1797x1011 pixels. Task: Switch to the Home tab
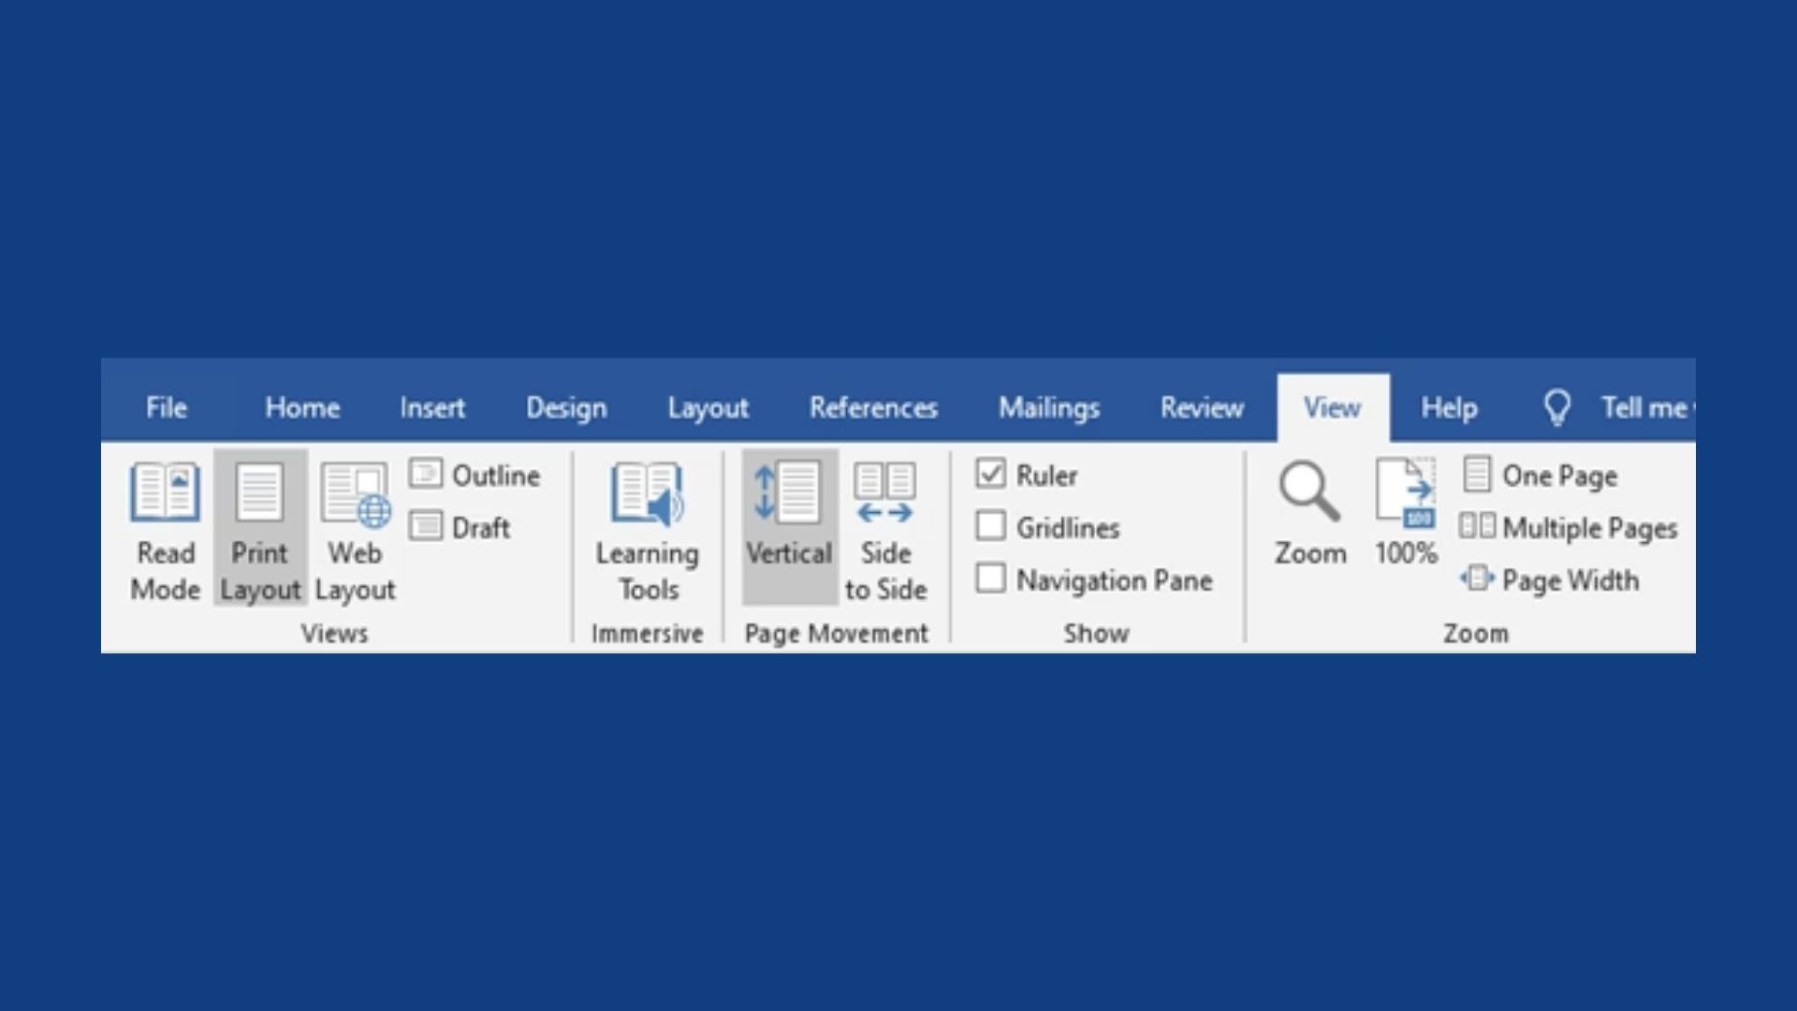302,408
